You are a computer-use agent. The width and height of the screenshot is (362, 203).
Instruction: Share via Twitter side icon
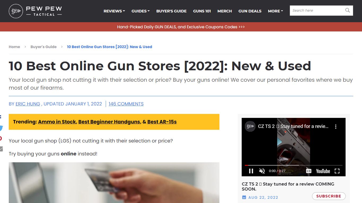[1, 128]
